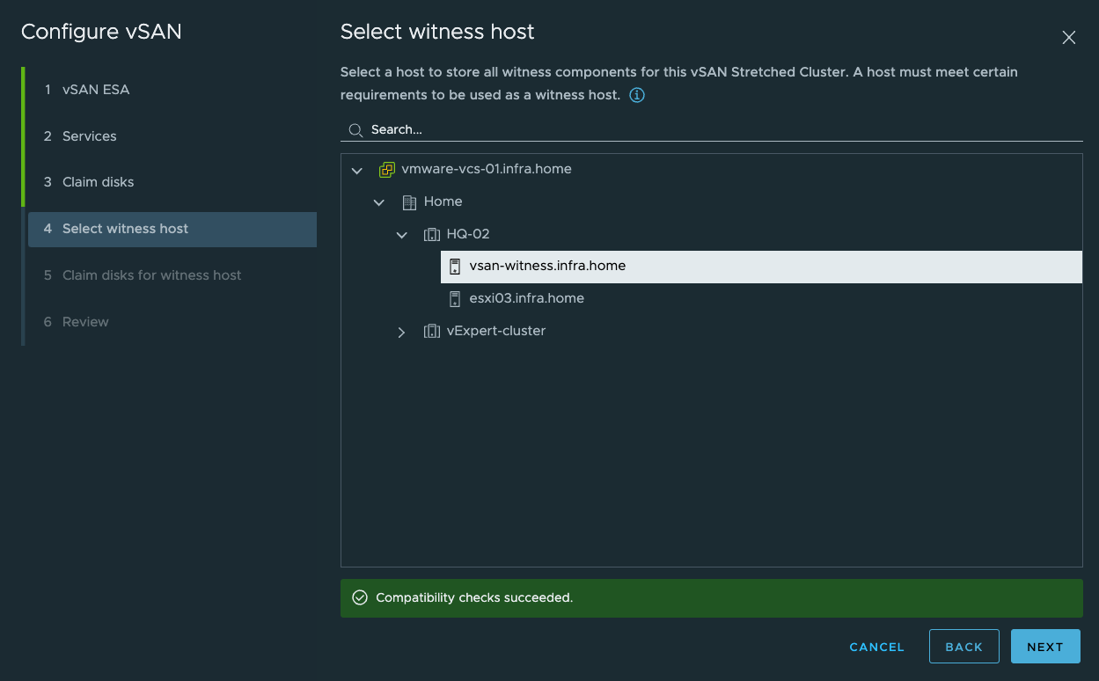The height and width of the screenshot is (681, 1099).
Task: Collapse the Home datacenter node
Action: pyautogui.click(x=378, y=201)
